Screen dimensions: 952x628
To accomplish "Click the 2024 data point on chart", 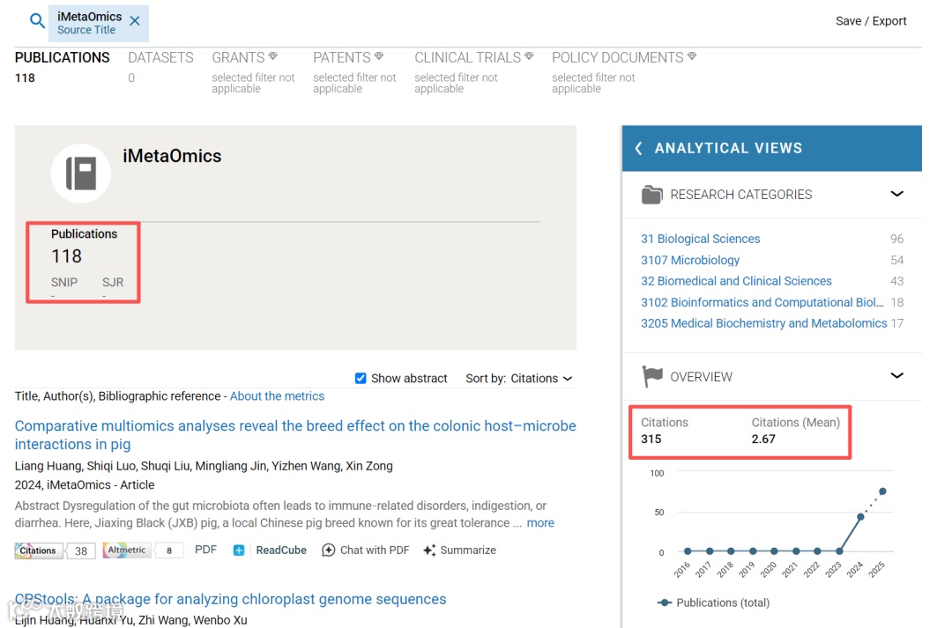I will pyautogui.click(x=860, y=517).
